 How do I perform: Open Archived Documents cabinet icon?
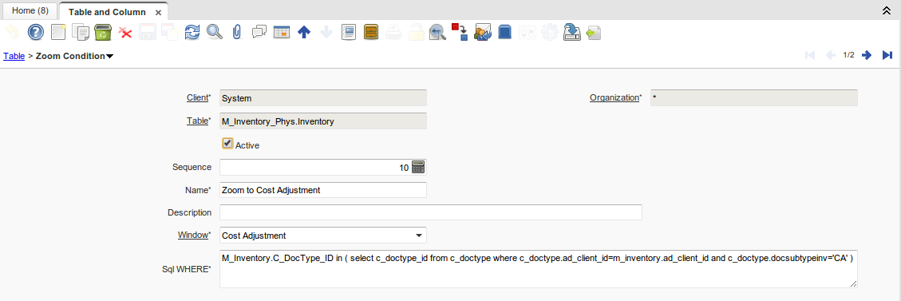coord(371,32)
